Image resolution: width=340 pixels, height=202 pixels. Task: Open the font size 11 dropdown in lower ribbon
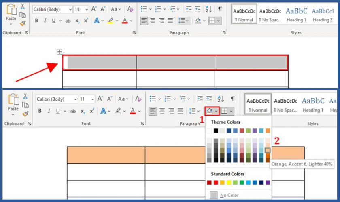pyautogui.click(x=93, y=99)
